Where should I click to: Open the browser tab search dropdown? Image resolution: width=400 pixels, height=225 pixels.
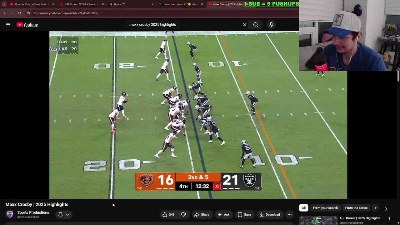tap(4, 4)
